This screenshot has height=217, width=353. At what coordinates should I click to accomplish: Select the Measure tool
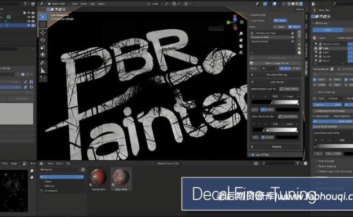(x=42, y=70)
